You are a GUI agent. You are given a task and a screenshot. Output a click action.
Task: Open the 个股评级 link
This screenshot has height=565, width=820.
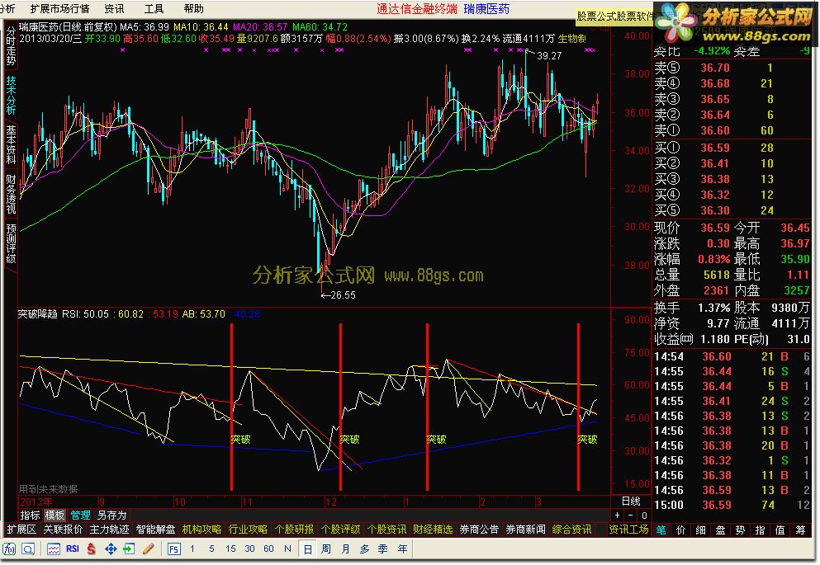point(340,530)
